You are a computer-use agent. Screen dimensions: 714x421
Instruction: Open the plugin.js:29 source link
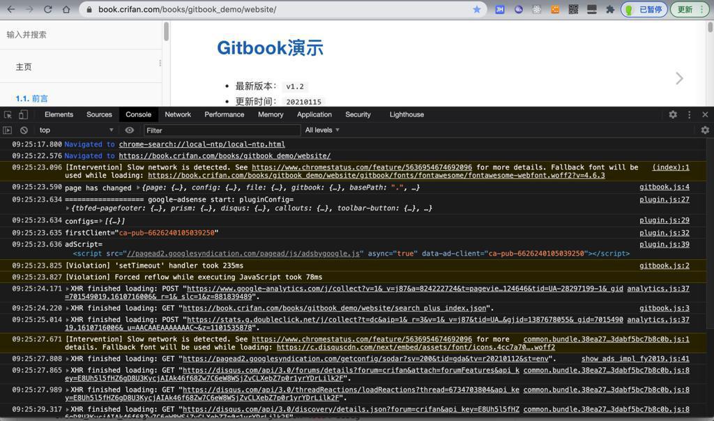664,220
